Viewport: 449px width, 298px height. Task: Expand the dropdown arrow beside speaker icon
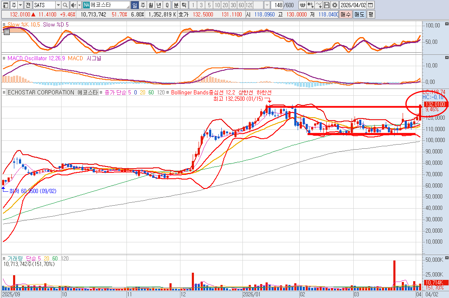80,5
